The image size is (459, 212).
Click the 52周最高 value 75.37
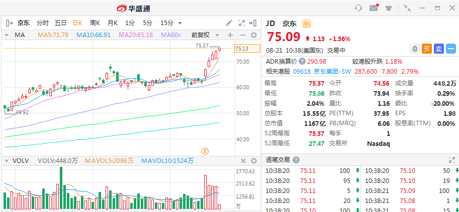[316, 133]
